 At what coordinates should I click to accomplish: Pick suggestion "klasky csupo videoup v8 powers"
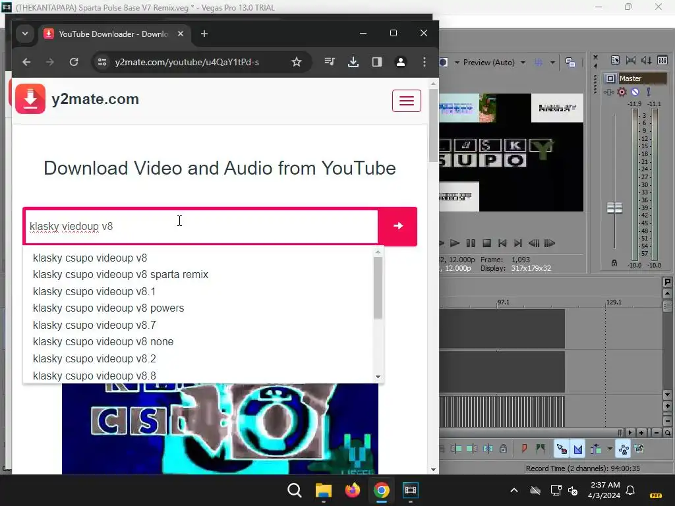point(109,308)
